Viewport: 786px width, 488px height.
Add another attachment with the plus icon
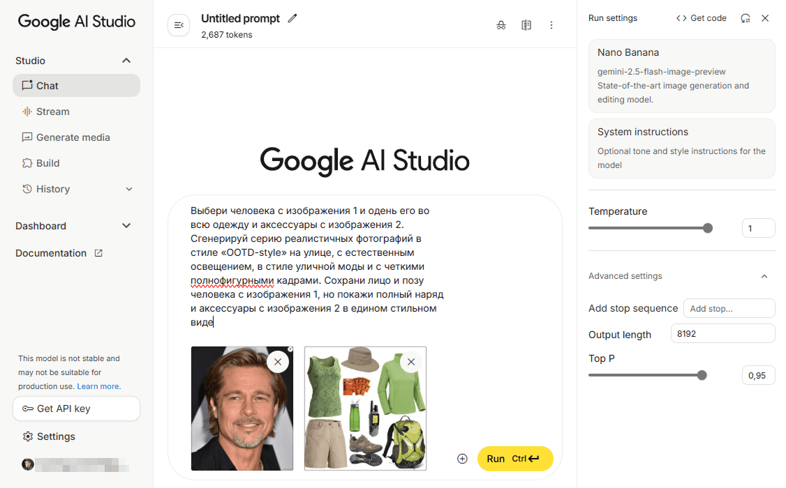(x=462, y=458)
